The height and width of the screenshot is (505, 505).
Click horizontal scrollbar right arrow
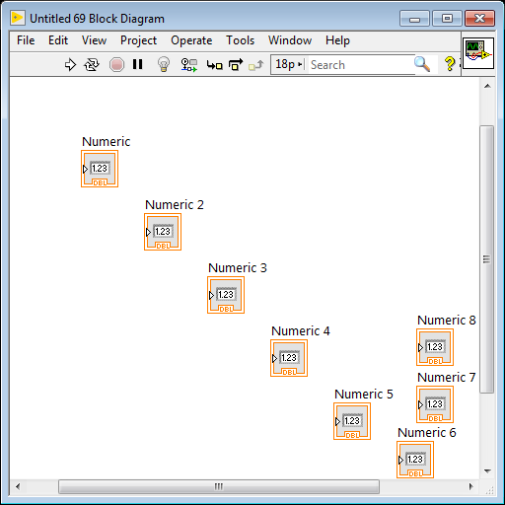click(x=471, y=486)
